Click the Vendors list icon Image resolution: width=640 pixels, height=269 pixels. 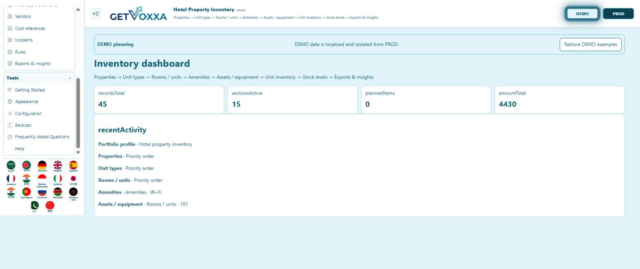(x=10, y=16)
